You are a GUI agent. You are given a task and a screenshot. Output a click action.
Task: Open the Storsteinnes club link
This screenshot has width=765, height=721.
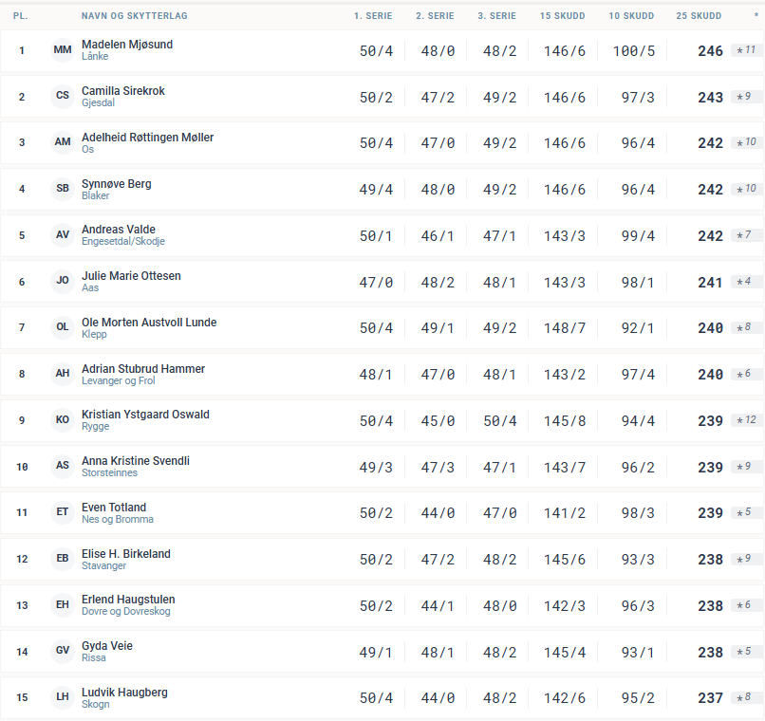tap(109, 473)
